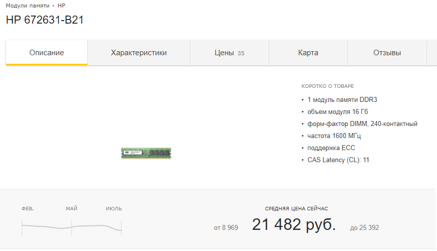Open the Описание tab

47,53
